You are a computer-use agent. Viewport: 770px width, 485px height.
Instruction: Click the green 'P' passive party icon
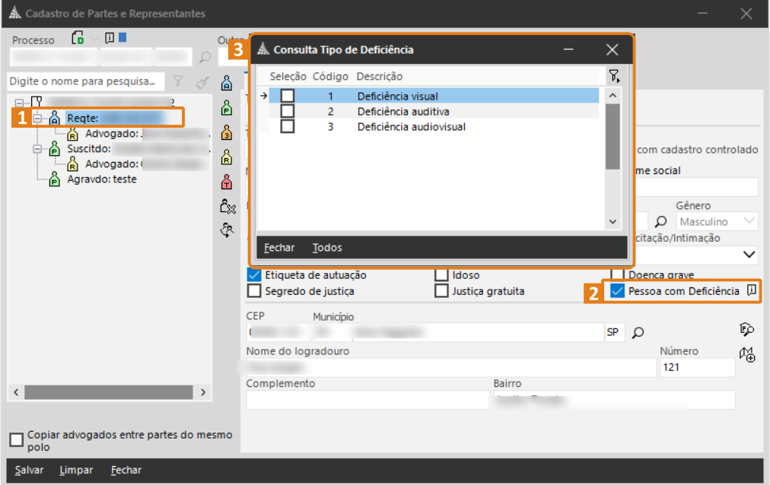pyautogui.click(x=226, y=109)
